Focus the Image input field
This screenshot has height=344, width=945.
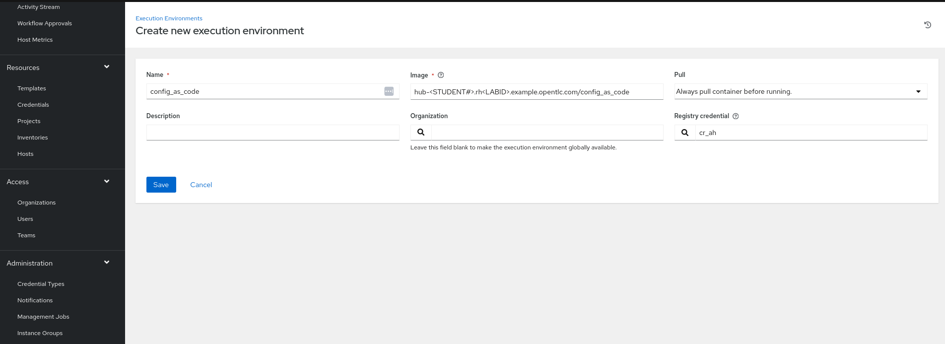(537, 92)
